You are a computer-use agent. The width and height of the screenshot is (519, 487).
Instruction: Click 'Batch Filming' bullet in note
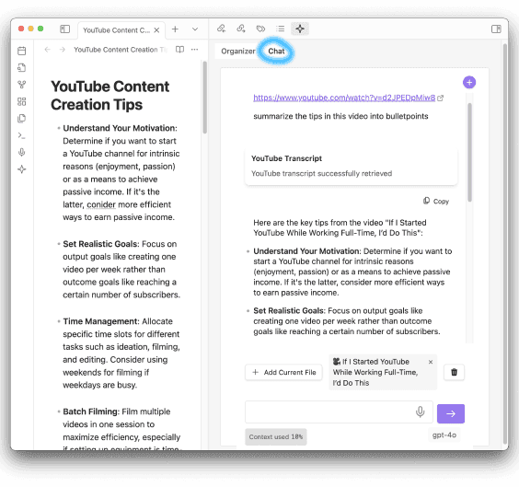[x=91, y=412]
